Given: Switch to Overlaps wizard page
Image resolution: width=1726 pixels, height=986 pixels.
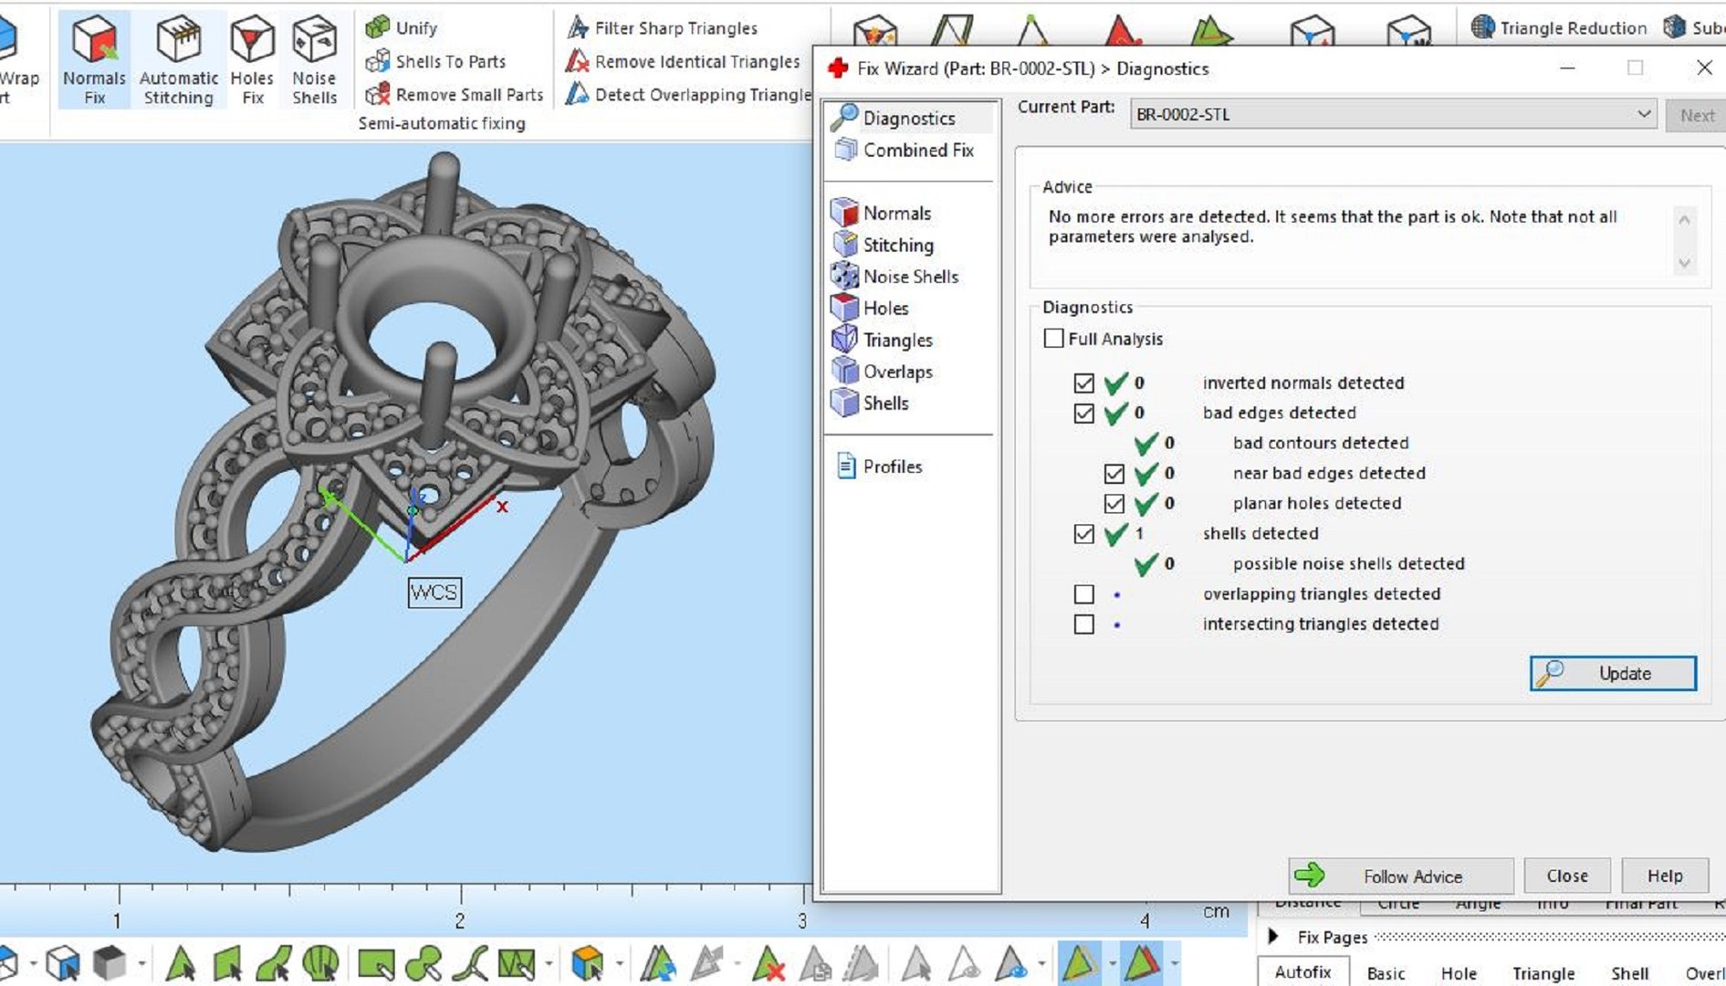Looking at the screenshot, I should point(883,372).
